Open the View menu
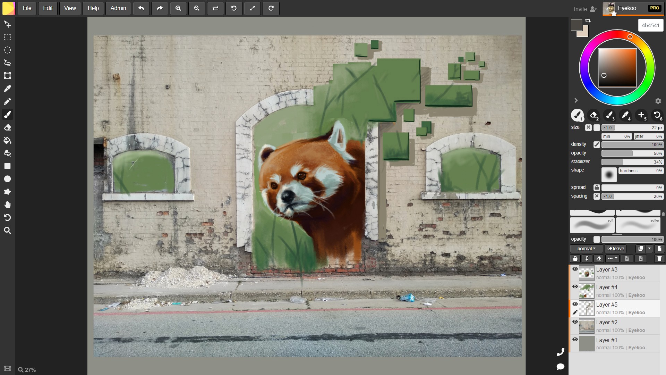666x375 pixels. [x=70, y=8]
